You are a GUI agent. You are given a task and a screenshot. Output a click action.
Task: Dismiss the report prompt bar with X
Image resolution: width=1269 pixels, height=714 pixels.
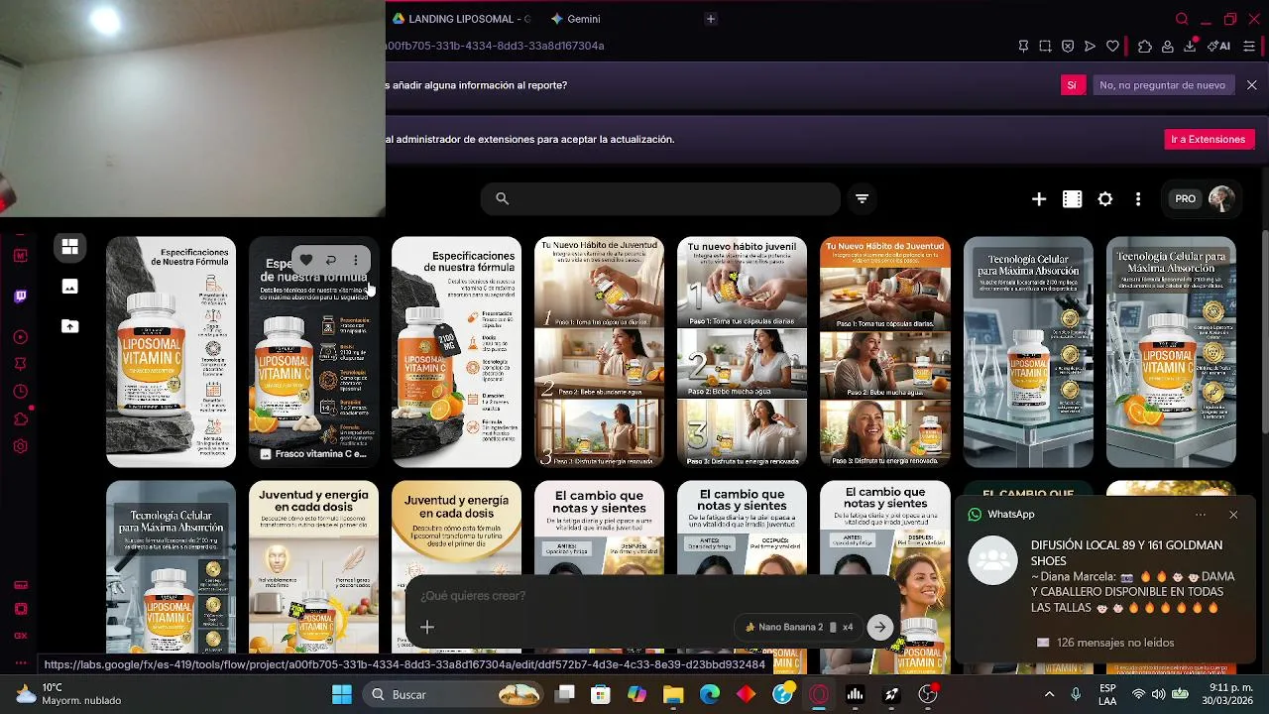tap(1252, 85)
